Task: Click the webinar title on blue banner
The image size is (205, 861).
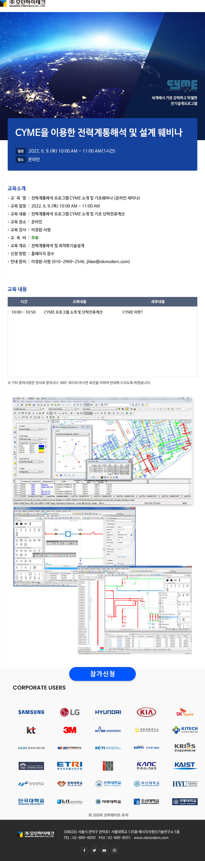Action: [x=99, y=133]
